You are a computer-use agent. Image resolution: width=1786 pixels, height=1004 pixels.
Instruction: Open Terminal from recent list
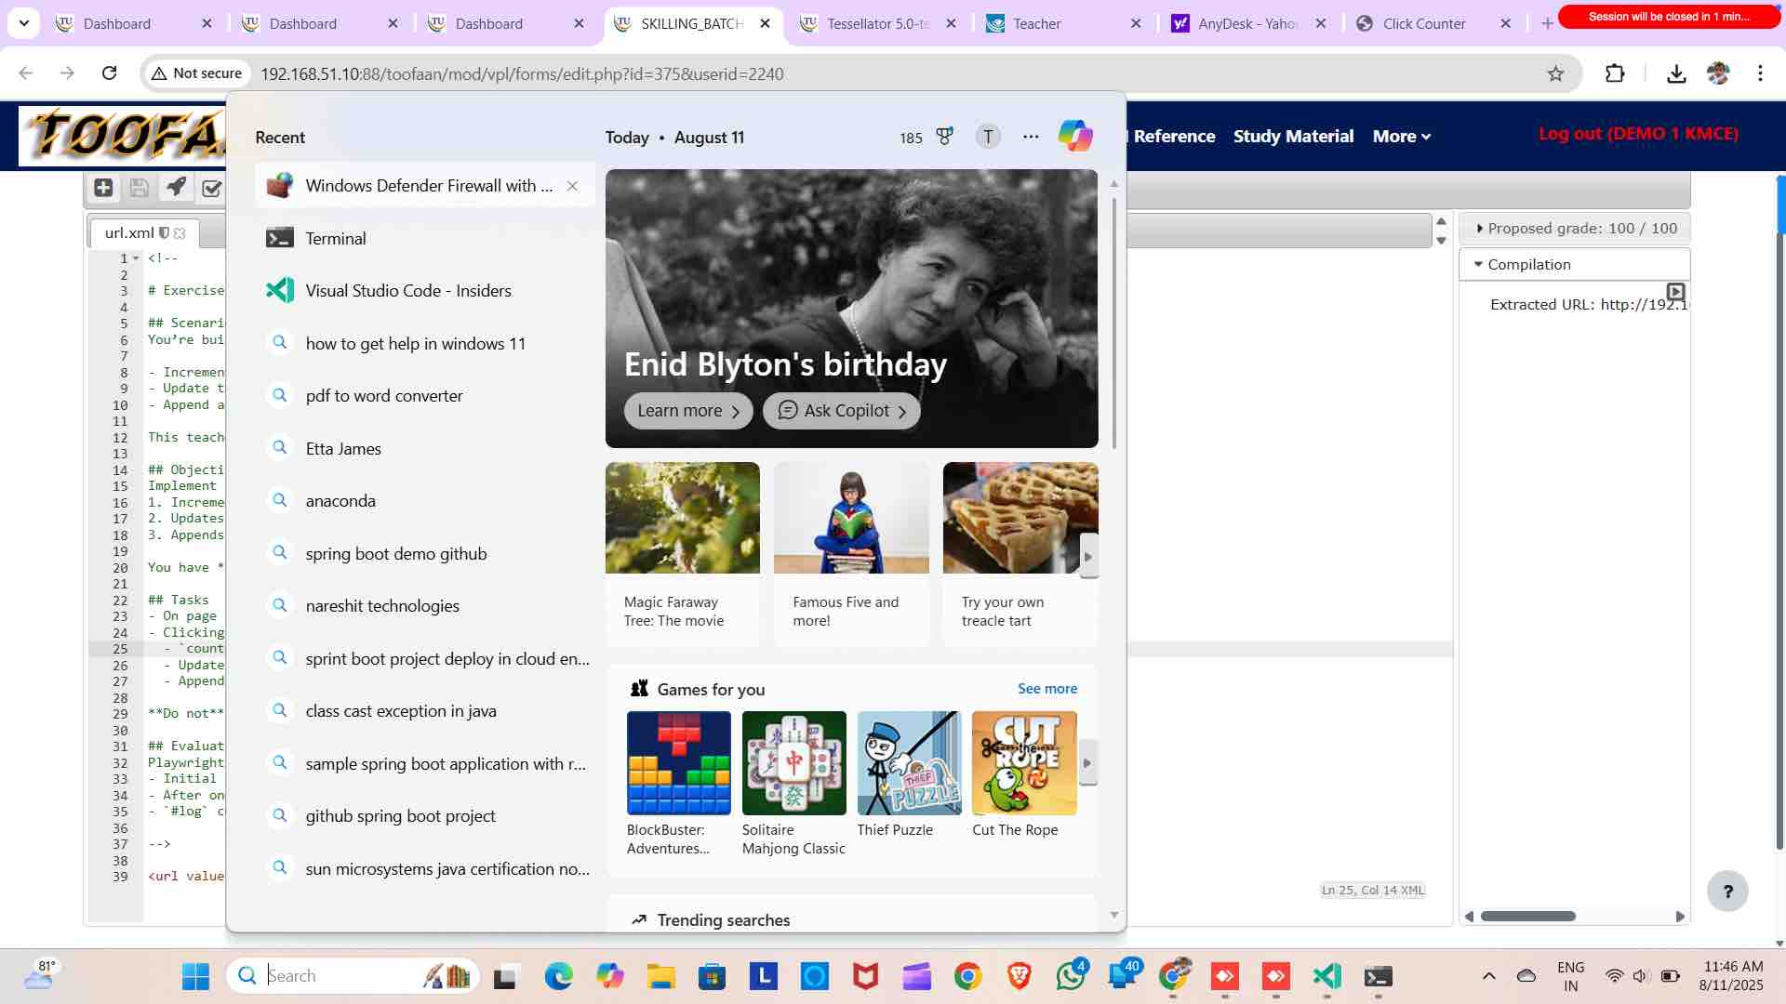[336, 239]
